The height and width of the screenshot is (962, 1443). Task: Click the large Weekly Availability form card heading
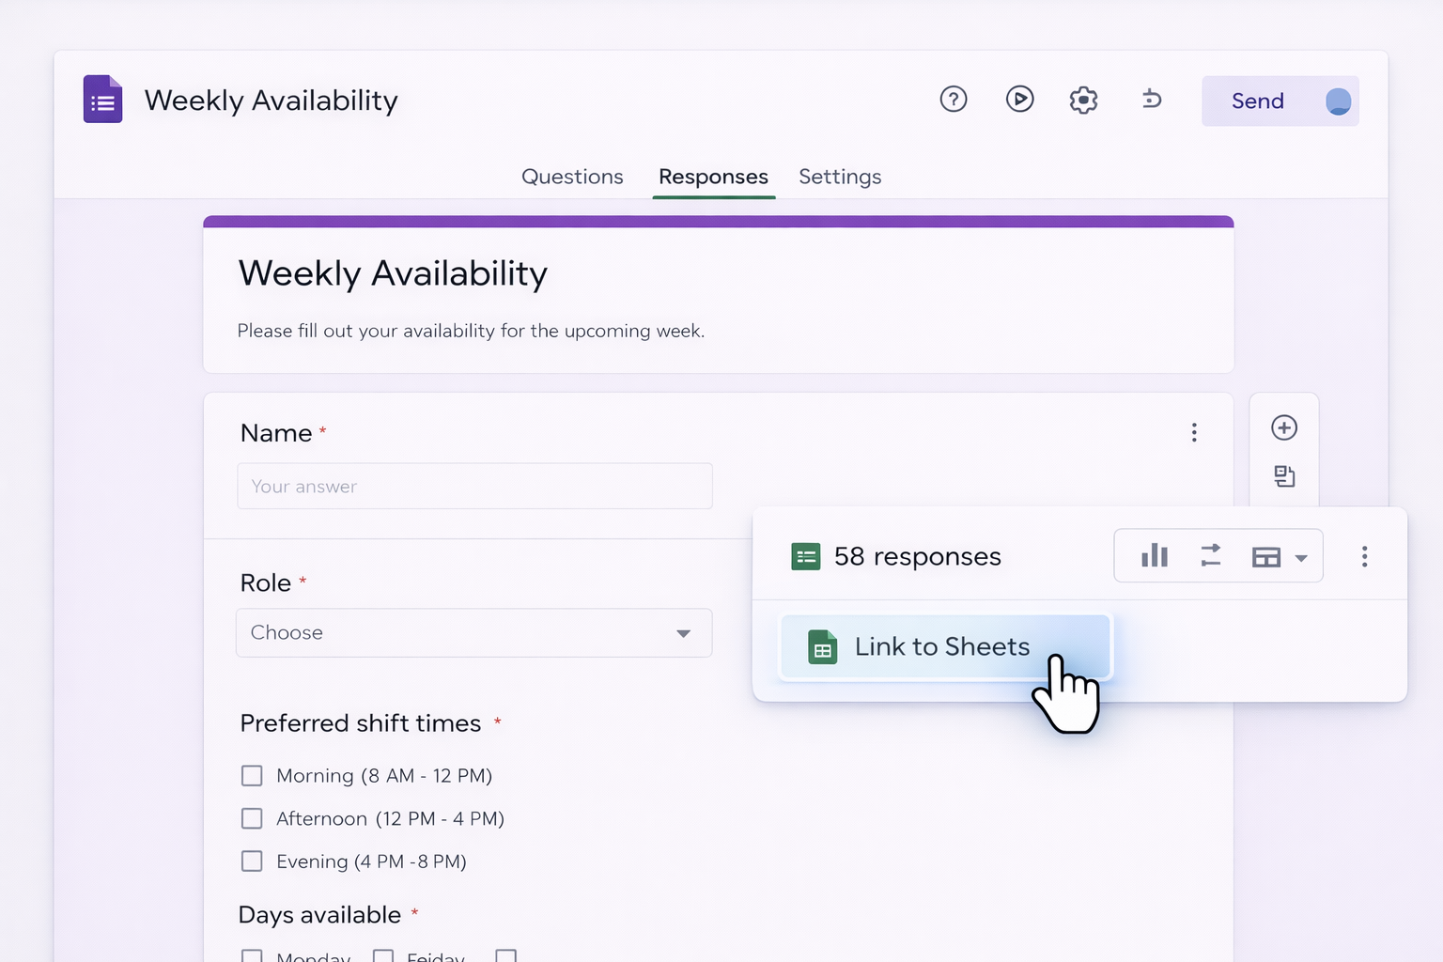pos(393,273)
